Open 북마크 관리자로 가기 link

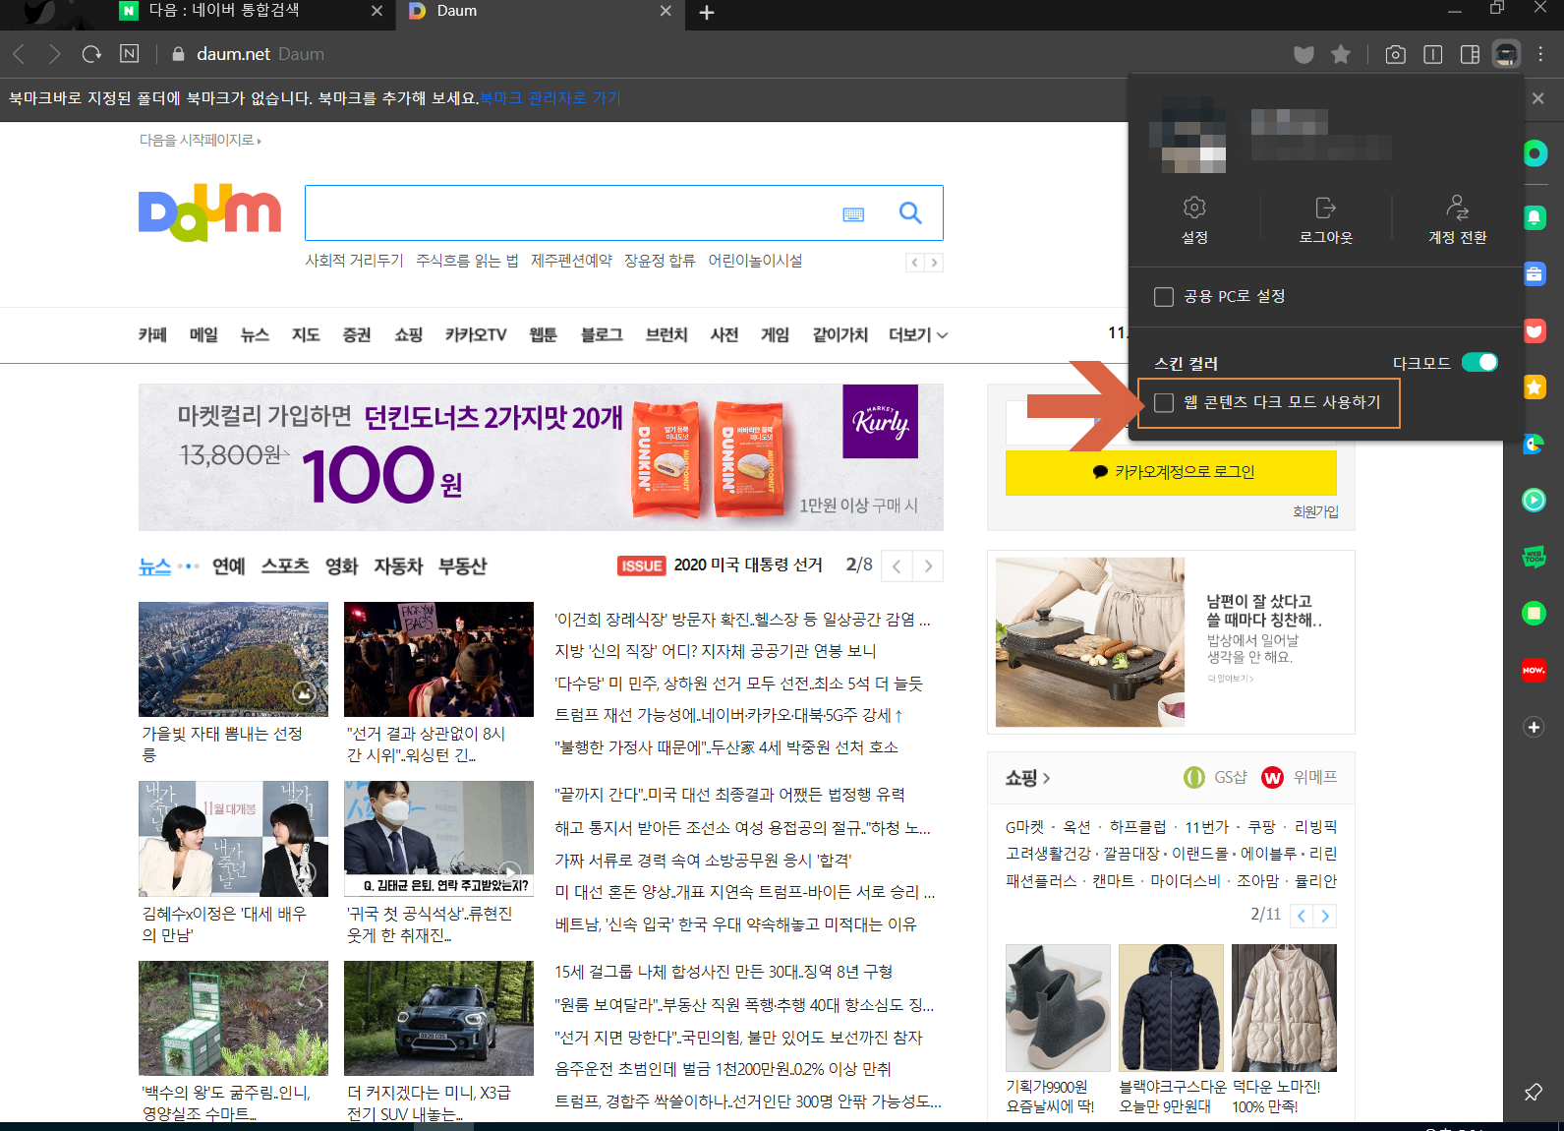[550, 98]
